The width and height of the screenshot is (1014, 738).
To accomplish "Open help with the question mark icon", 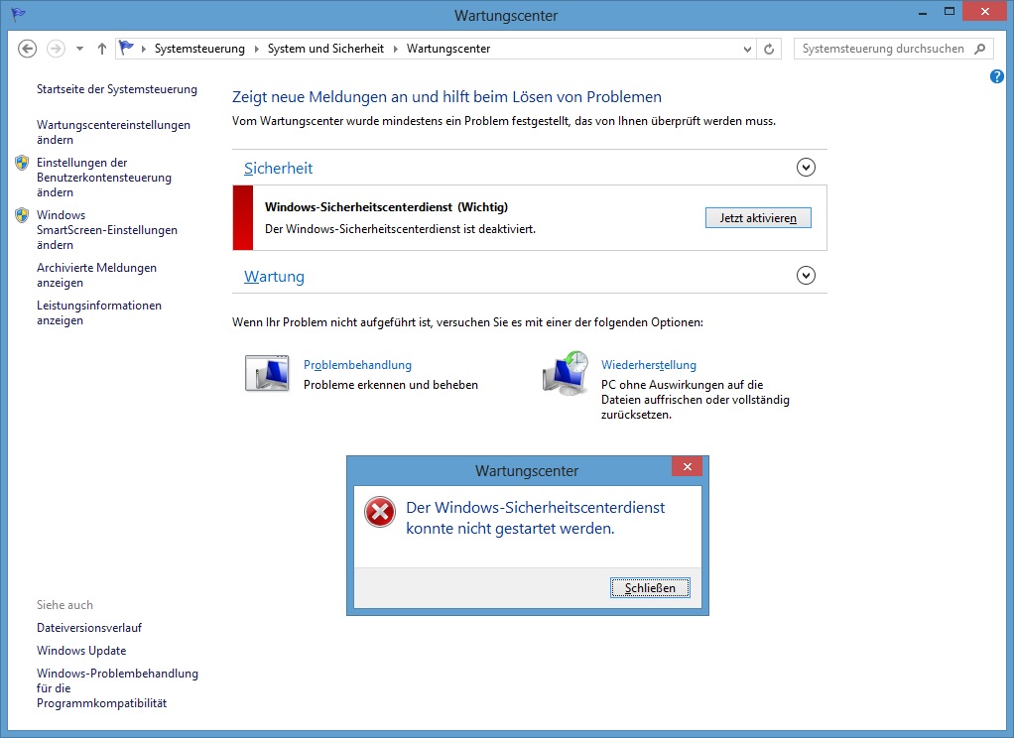I will pyautogui.click(x=996, y=77).
